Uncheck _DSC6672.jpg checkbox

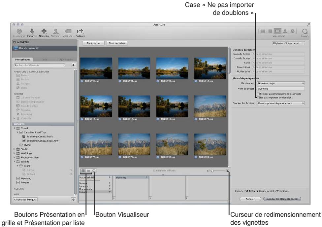tap(196, 119)
